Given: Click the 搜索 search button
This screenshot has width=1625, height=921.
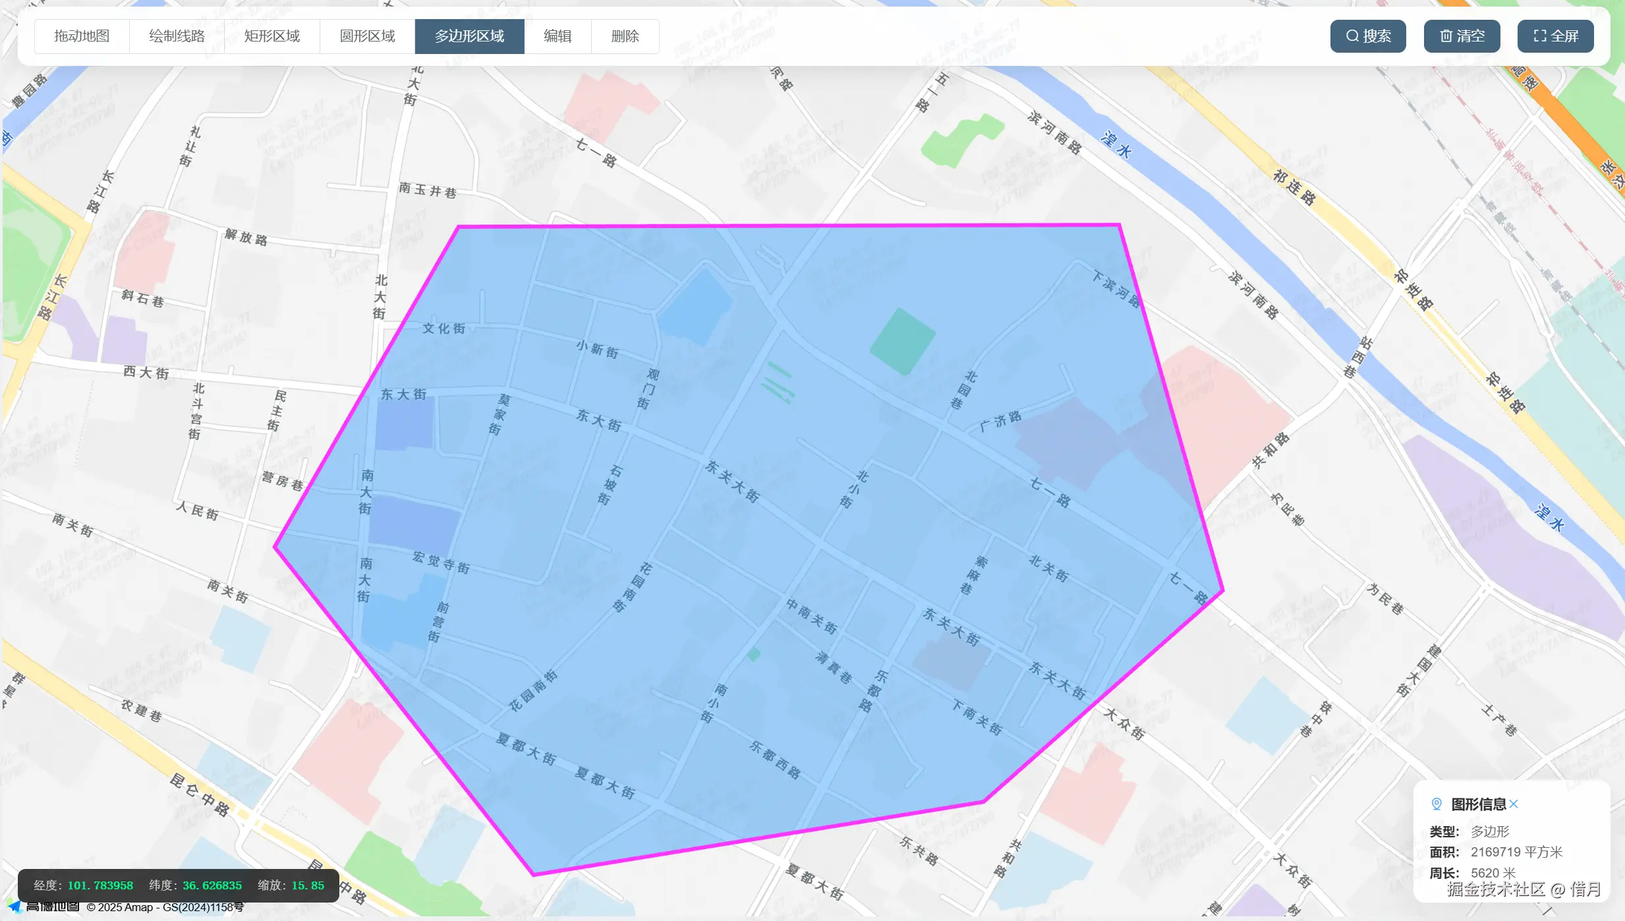Looking at the screenshot, I should point(1368,36).
